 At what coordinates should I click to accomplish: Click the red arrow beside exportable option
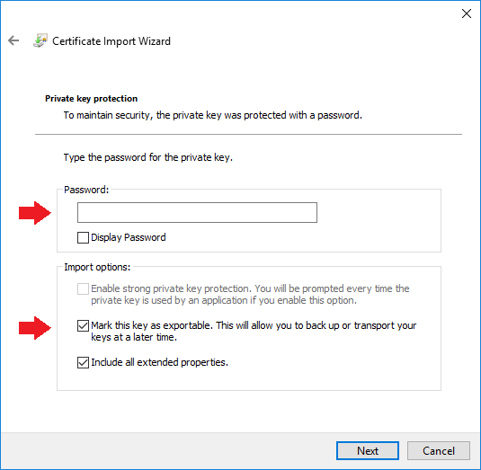click(35, 328)
